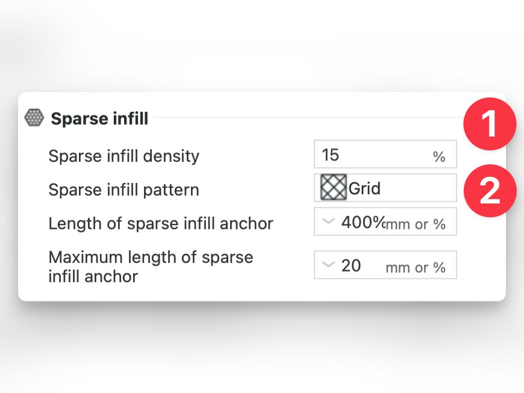This screenshot has height=393, width=524.
Task: Open the Sparse infill pattern Grid dropdown
Action: click(385, 188)
